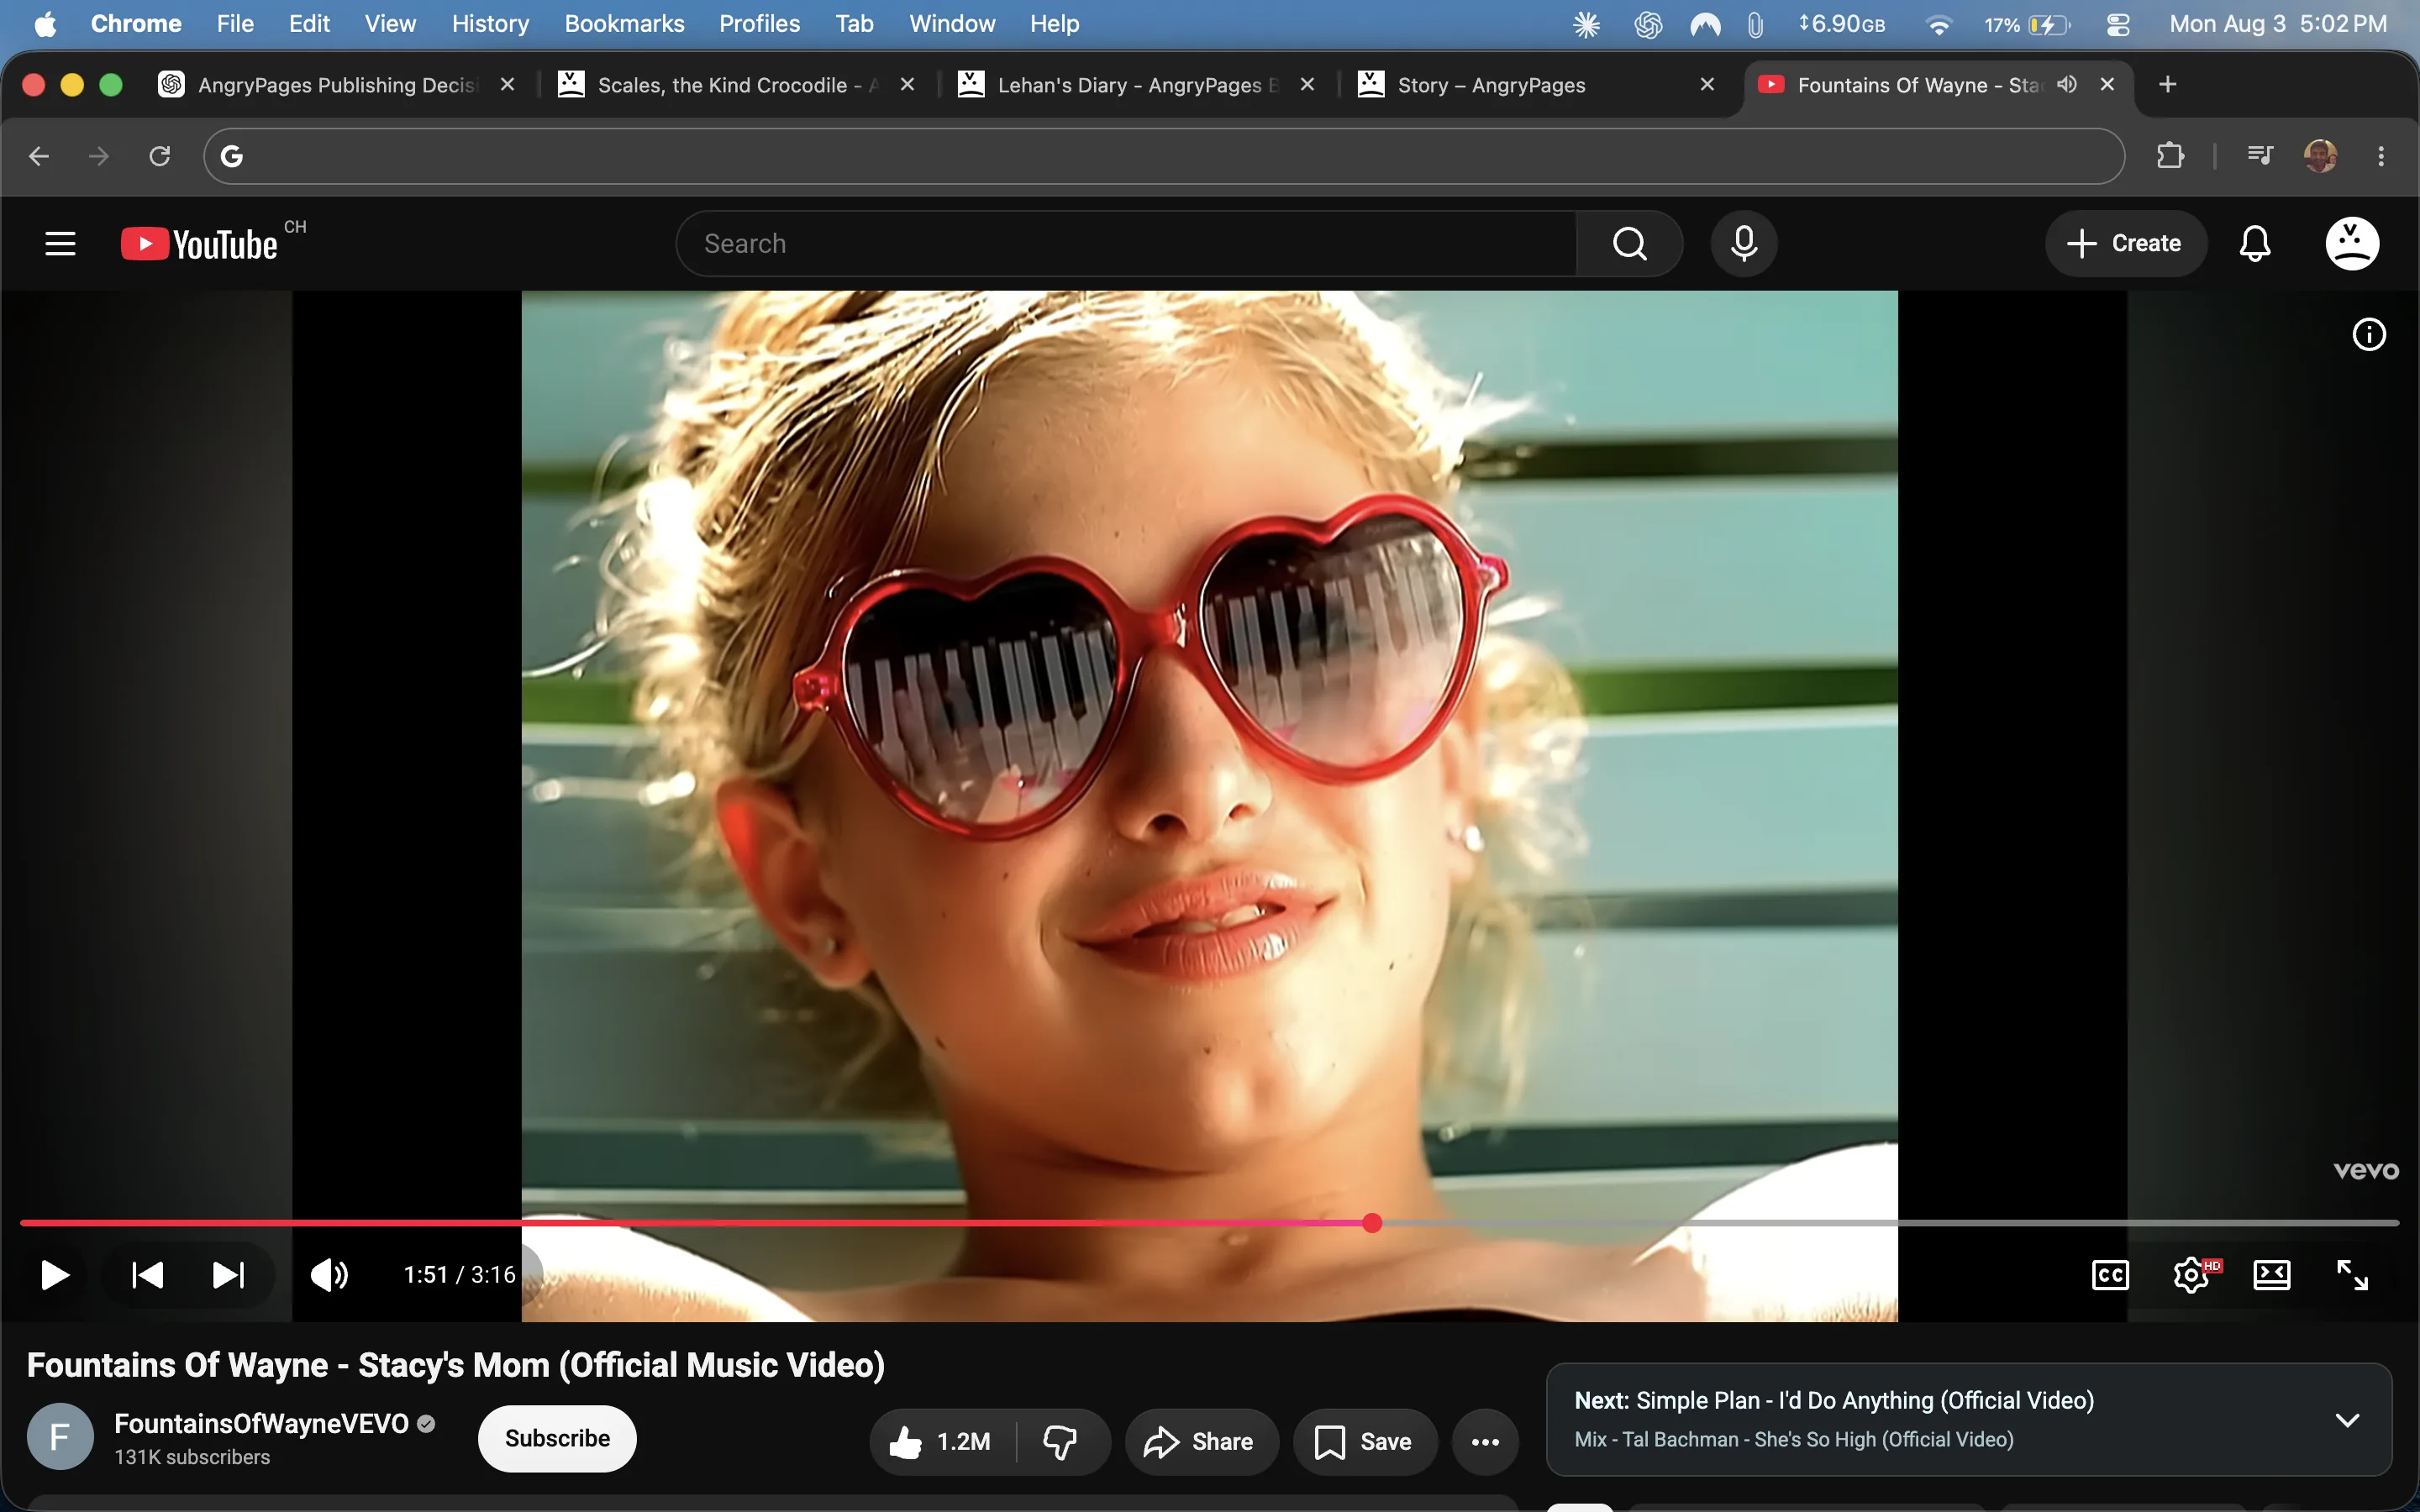Image resolution: width=2420 pixels, height=1512 pixels.
Task: Focus the Chrome address bar
Action: click(x=1164, y=156)
